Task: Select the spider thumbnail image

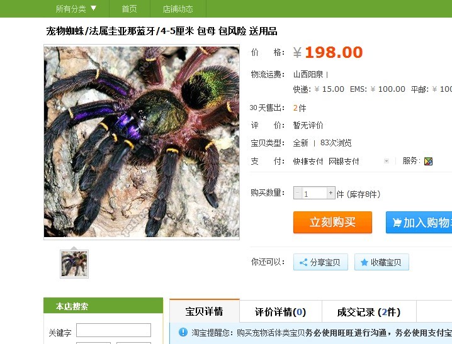Action: point(74,264)
